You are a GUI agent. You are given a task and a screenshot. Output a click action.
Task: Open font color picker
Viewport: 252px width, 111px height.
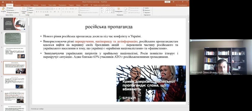[59, 12]
